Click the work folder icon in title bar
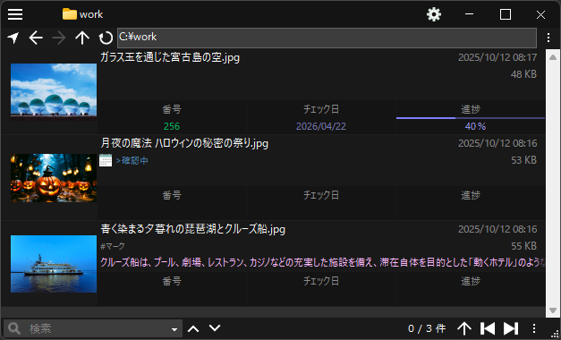561x340 pixels. [70, 14]
